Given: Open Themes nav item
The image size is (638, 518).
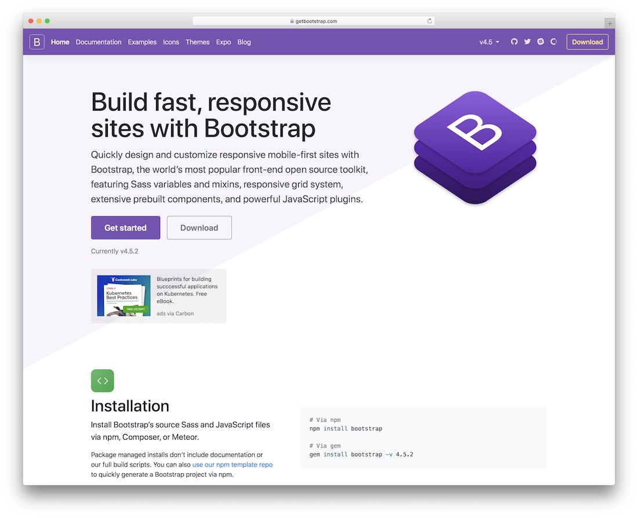Looking at the screenshot, I should 197,42.
